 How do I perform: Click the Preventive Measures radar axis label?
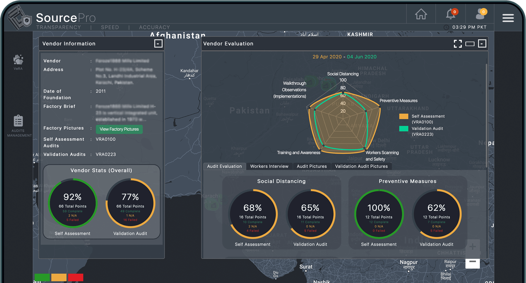pyautogui.click(x=398, y=101)
